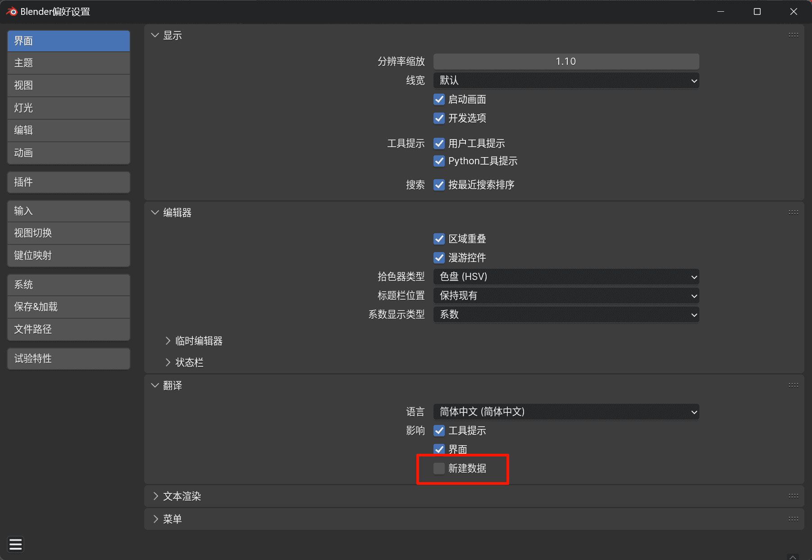The height and width of the screenshot is (560, 812).
Task: Expand the 状态栏 subpanel
Action: coord(168,362)
